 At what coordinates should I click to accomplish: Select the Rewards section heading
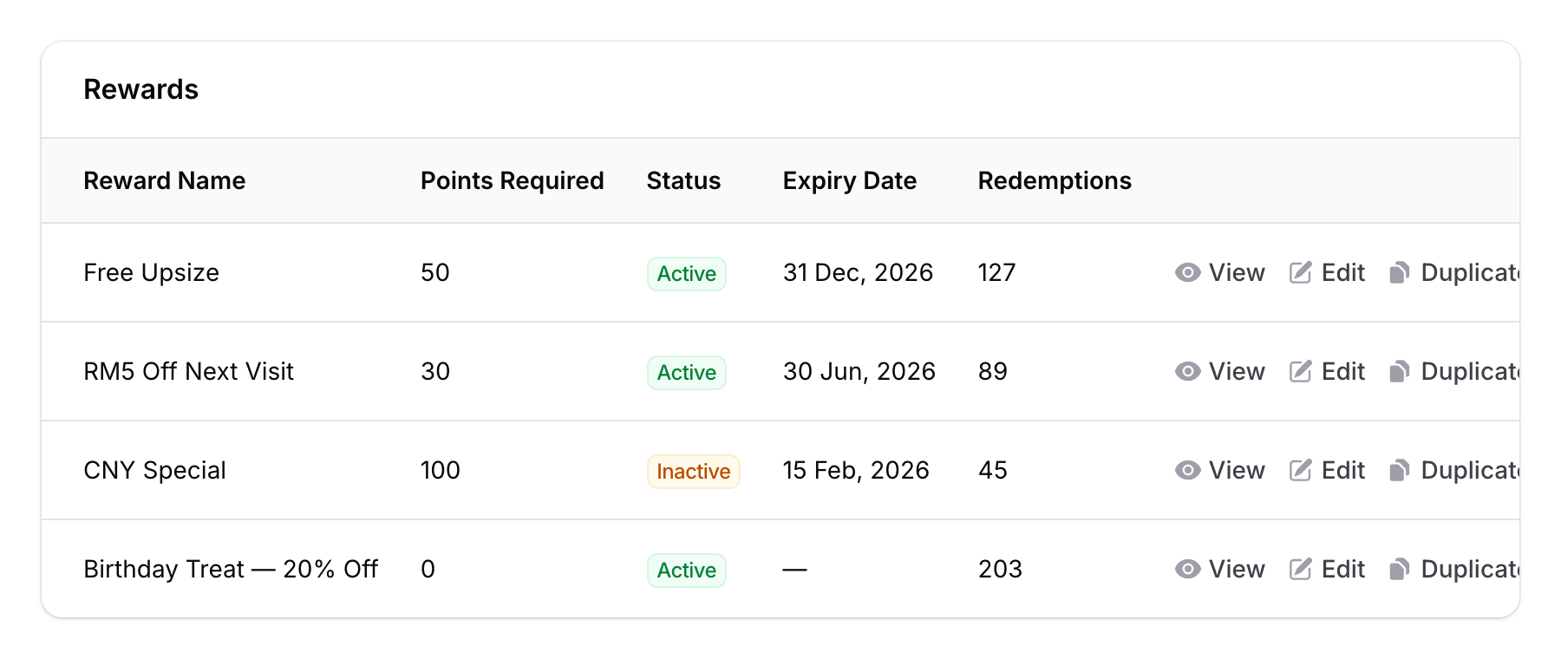pos(140,89)
